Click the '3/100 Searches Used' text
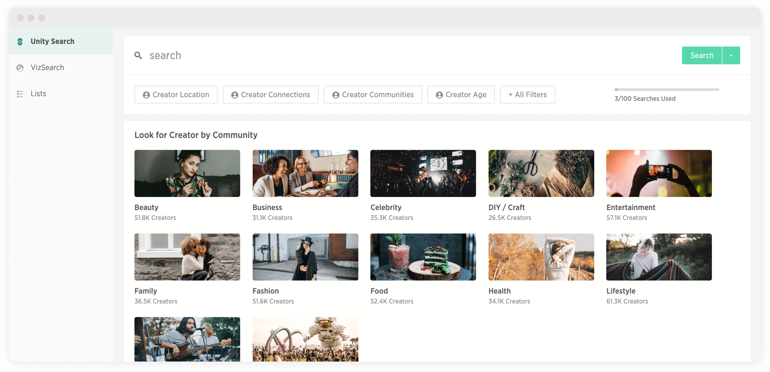770x372 pixels. (x=645, y=99)
